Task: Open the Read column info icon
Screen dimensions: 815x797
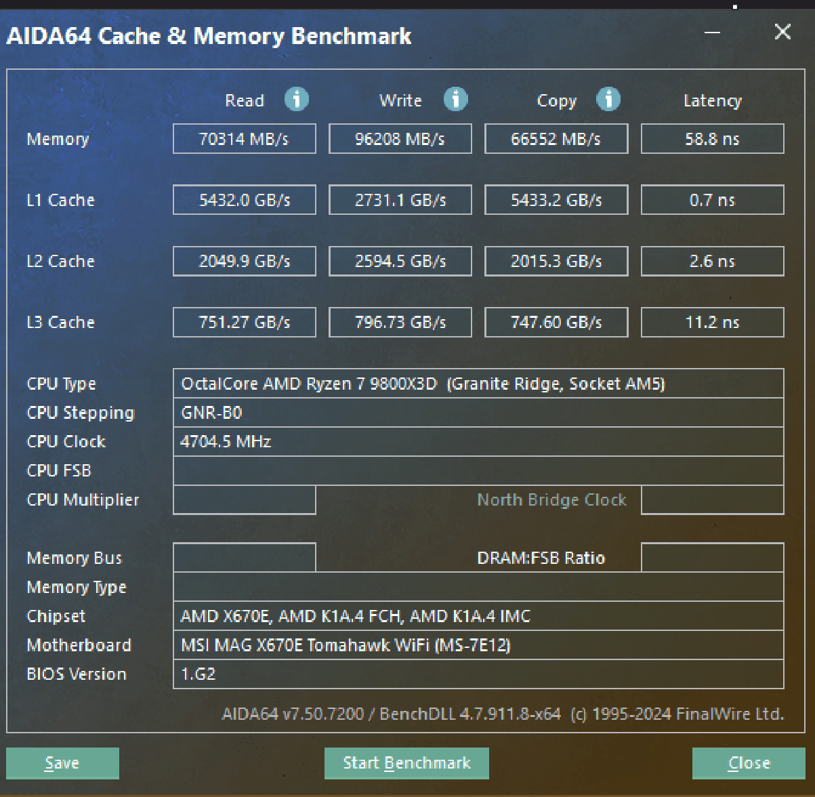Action: click(x=296, y=100)
